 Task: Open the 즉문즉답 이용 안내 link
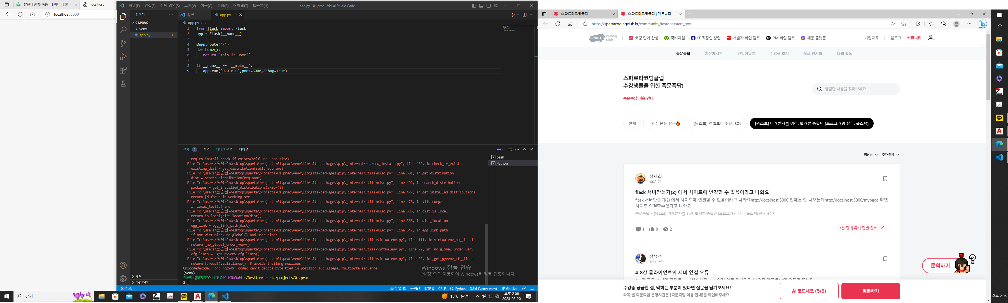pyautogui.click(x=638, y=98)
